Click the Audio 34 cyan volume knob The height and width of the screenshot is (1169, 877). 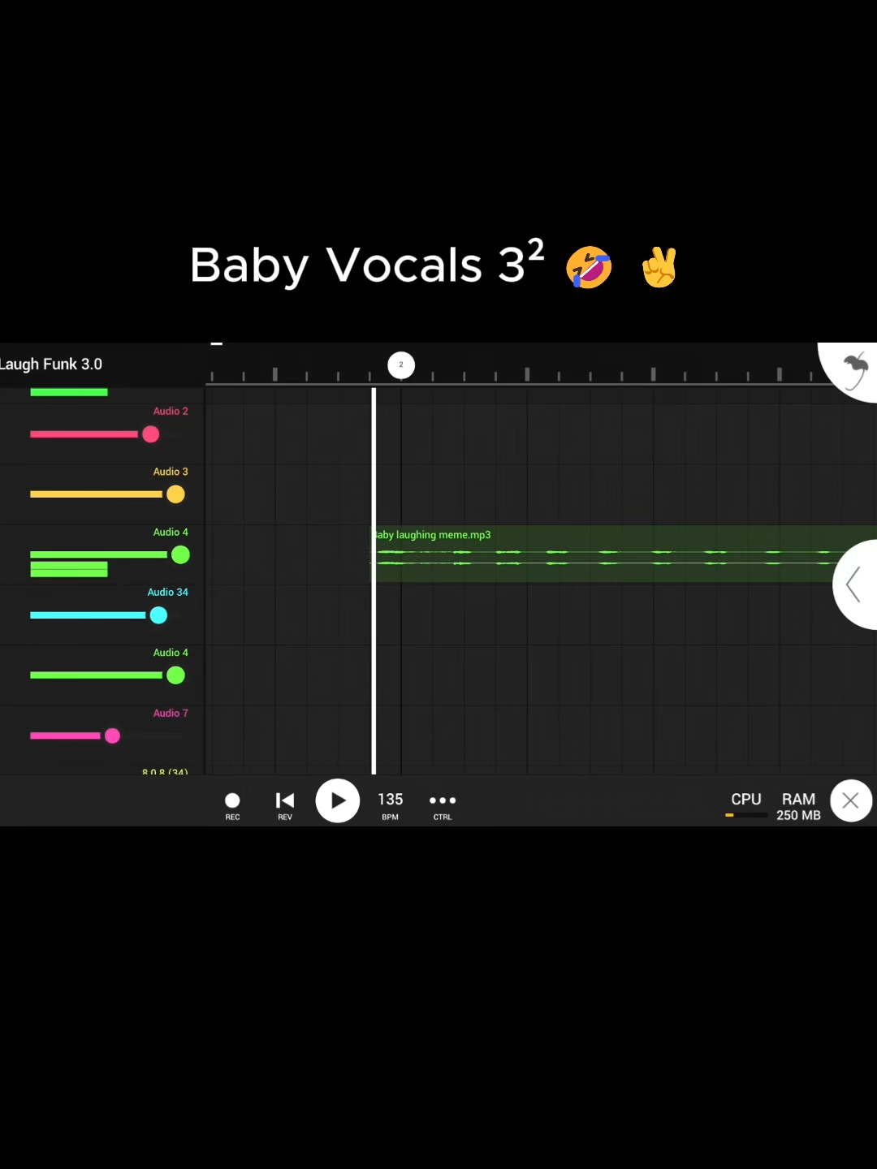(159, 615)
